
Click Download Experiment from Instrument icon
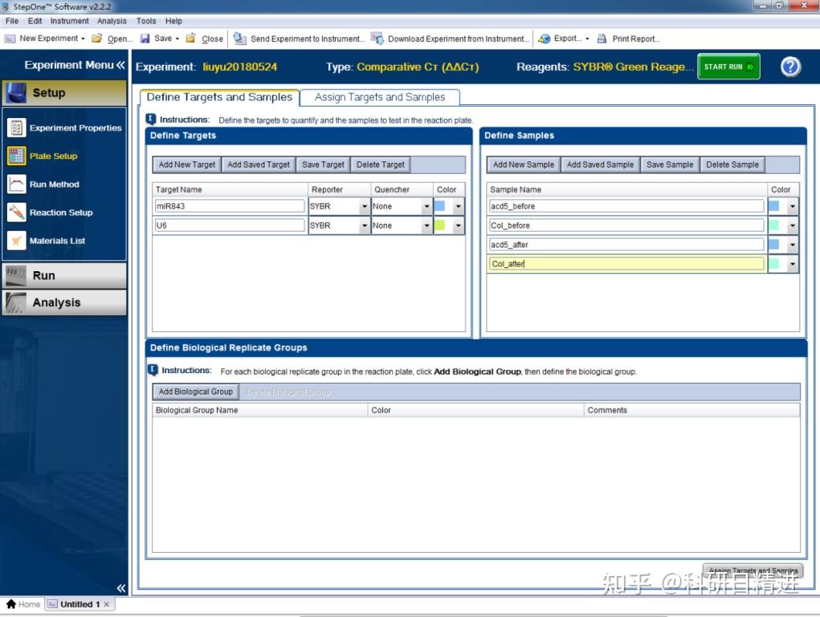pyautogui.click(x=377, y=39)
